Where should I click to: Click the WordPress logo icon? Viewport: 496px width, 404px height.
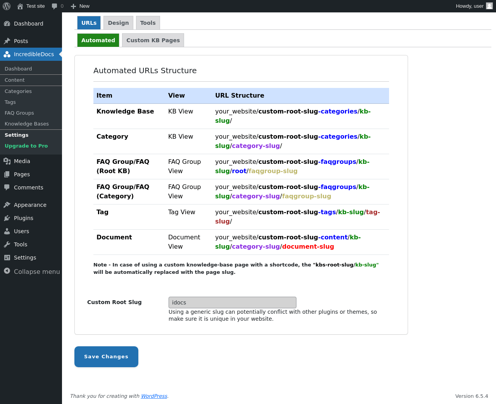point(7,6)
